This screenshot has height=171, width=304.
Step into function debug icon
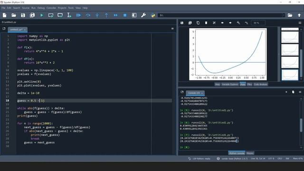click(97, 15)
